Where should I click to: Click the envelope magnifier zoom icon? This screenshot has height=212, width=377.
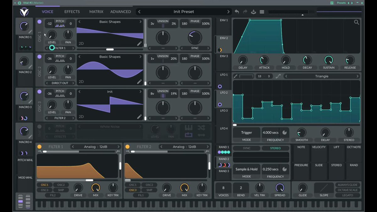click(357, 22)
